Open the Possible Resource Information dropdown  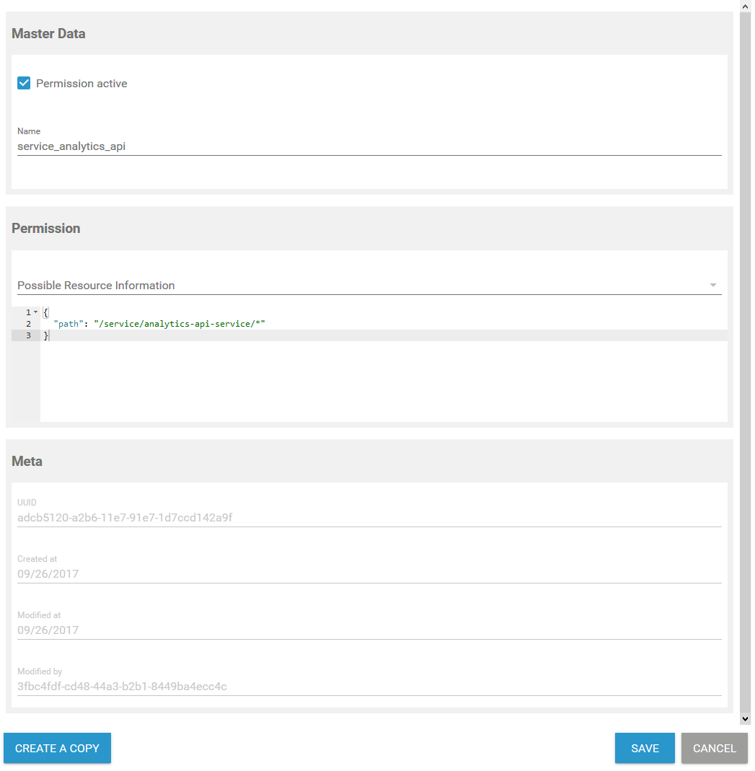pos(361,286)
